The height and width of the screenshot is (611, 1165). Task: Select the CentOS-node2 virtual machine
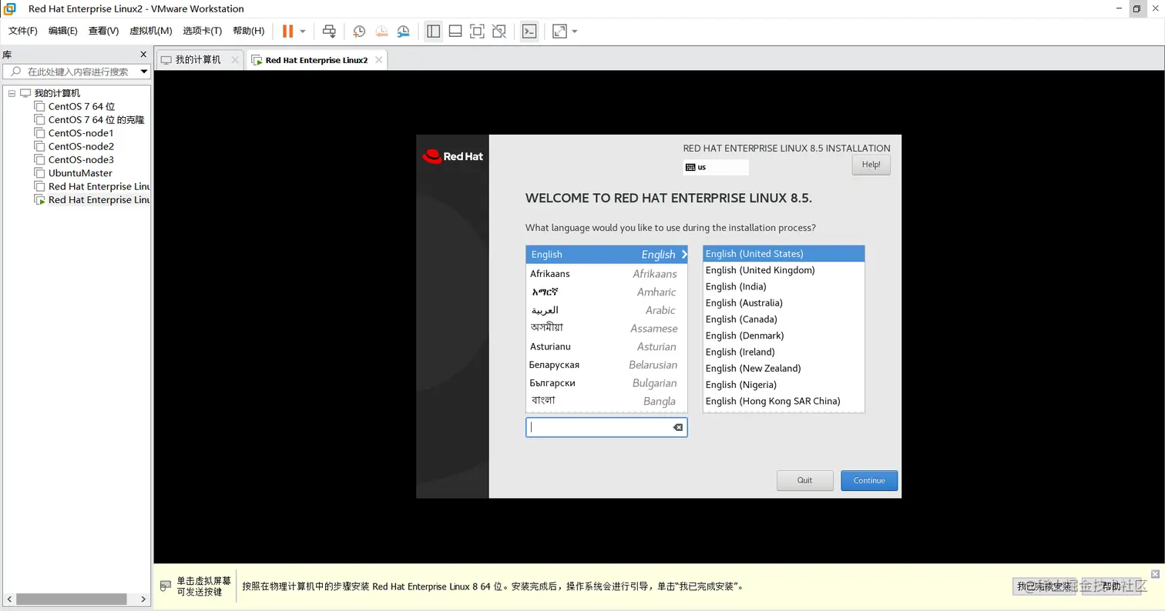[x=80, y=146]
